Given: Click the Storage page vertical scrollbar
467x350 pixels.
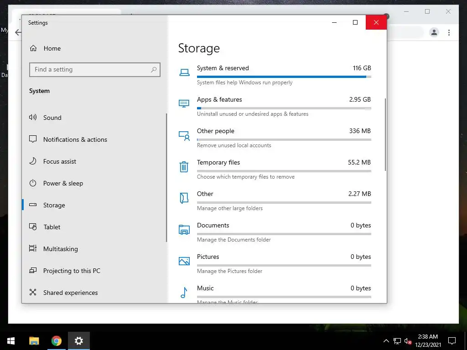Looking at the screenshot, I should click(x=385, y=134).
